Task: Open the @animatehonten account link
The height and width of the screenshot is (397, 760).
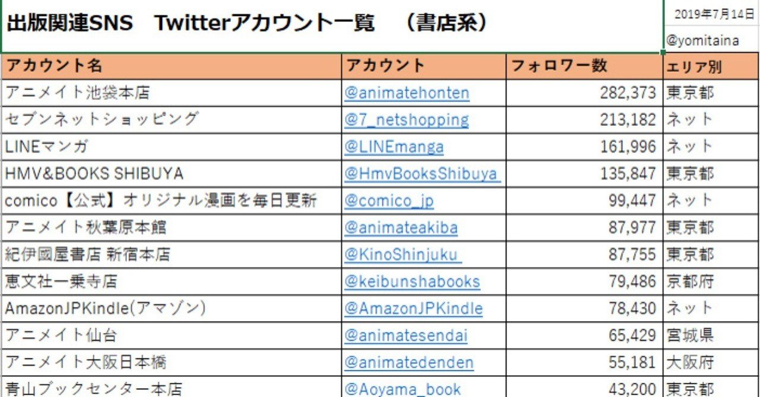Action: coord(407,93)
